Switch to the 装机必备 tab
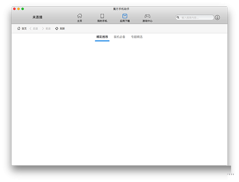This screenshot has width=239, height=182. (119, 37)
